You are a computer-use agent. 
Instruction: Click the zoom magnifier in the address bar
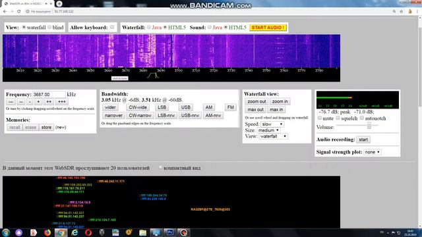(x=394, y=12)
